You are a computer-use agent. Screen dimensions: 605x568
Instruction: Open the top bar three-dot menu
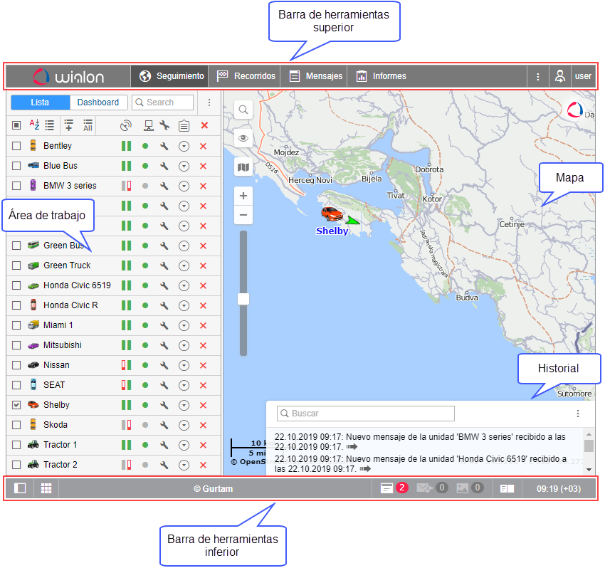537,76
